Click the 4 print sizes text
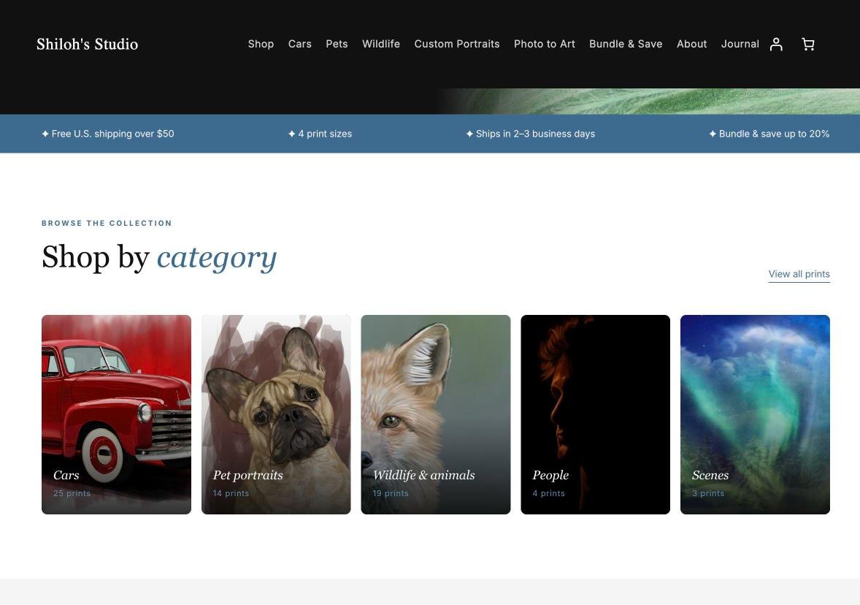Viewport: 860px width, 605px height. (320, 134)
